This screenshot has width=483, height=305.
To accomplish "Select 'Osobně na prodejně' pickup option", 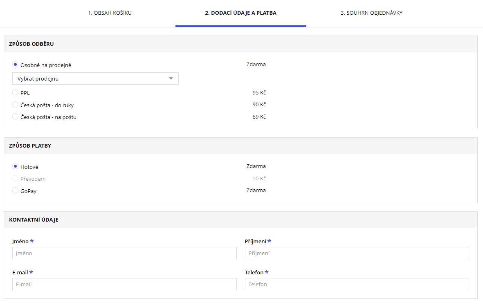I will (16, 65).
